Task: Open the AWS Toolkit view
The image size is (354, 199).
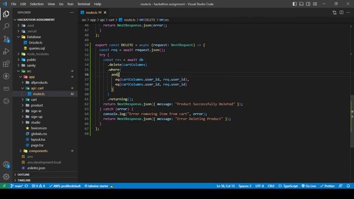Action: (6, 88)
